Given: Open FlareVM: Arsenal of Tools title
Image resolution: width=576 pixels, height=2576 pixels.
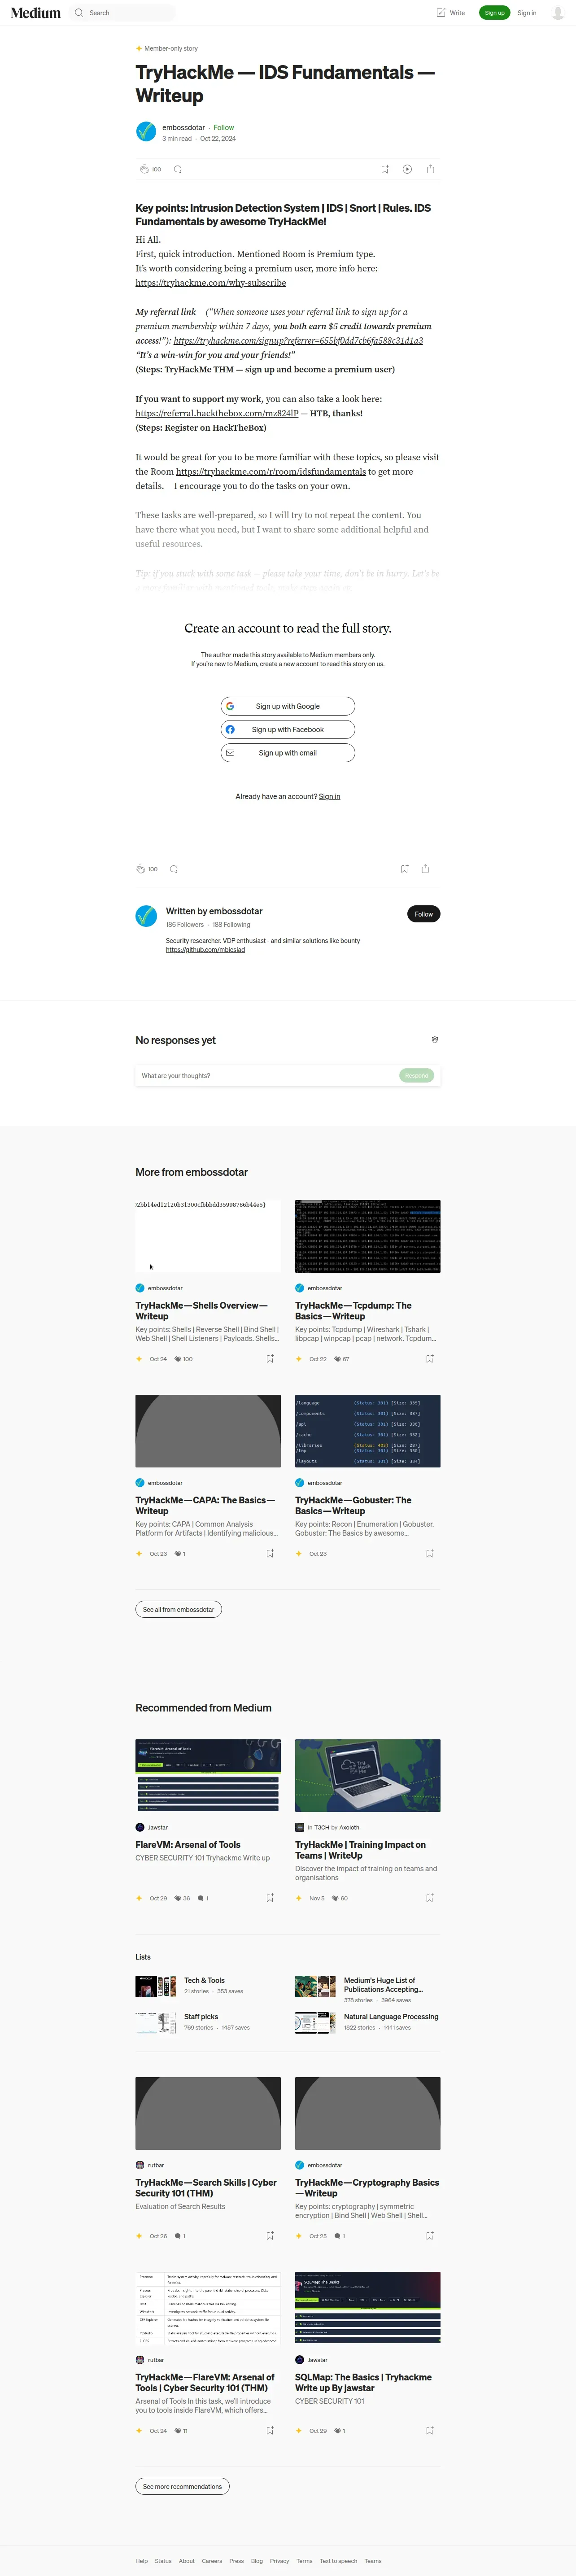Looking at the screenshot, I should [188, 1845].
